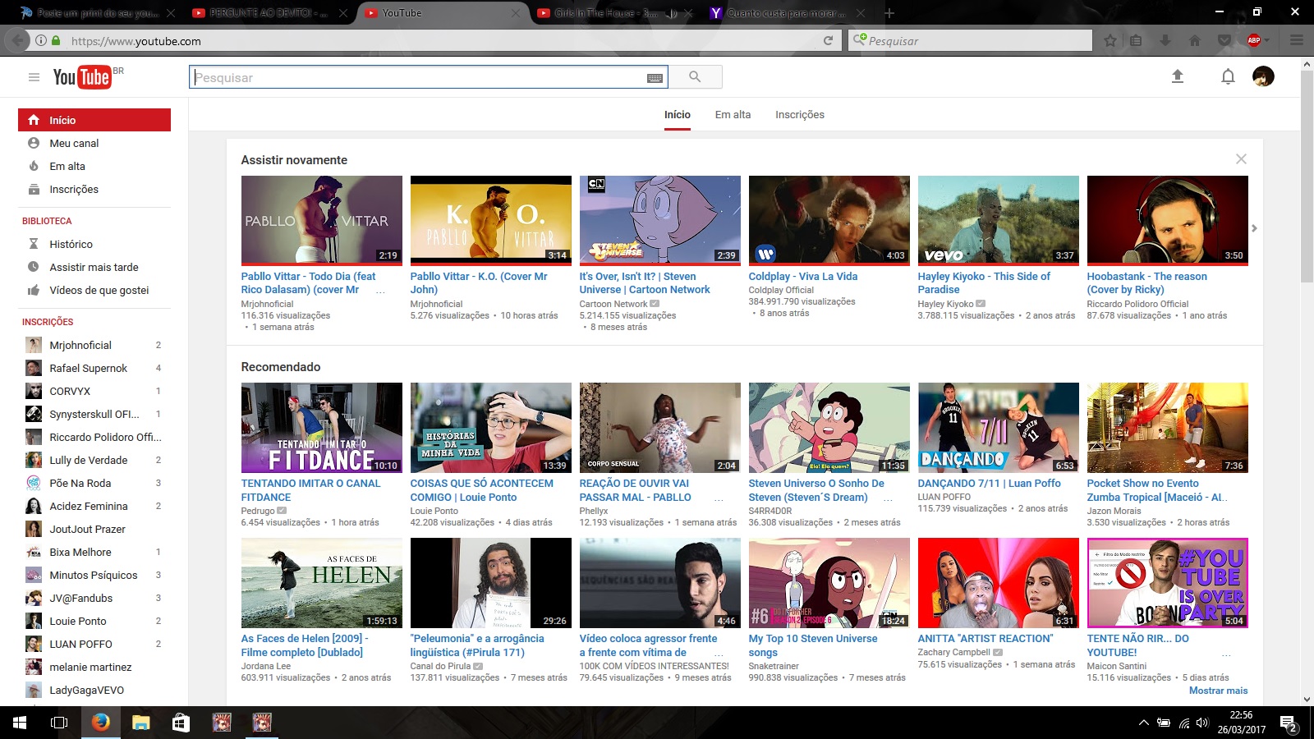
Task: Open options for REAÇÃO DE OUVIR VAI video
Action: click(x=719, y=498)
